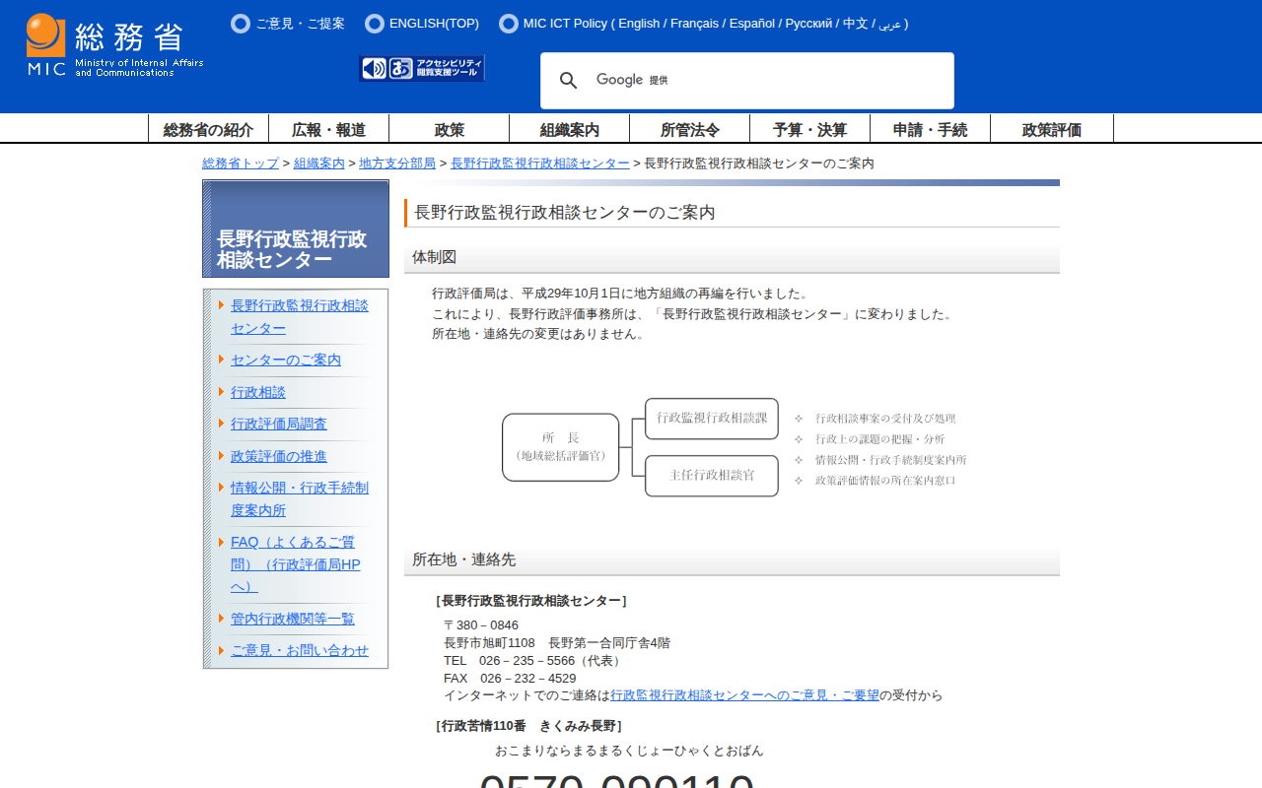This screenshot has width=1262, height=788.
Task: Click the accessibility support tool icon
Action: (x=422, y=68)
